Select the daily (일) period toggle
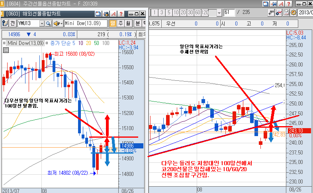The height and width of the screenshot is (193, 313). pos(113,23)
